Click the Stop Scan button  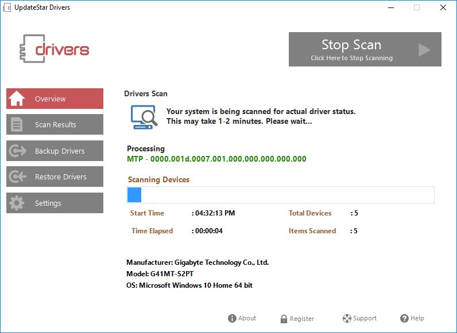365,49
